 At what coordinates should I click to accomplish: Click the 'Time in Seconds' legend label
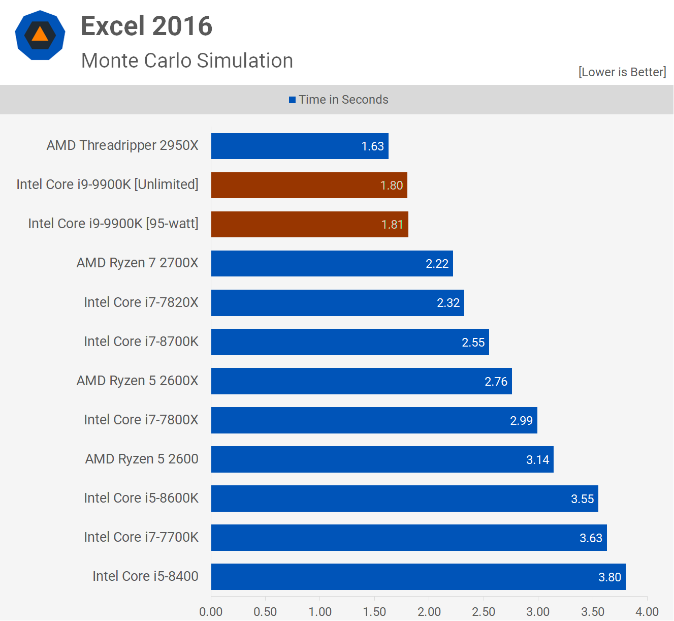[343, 100]
